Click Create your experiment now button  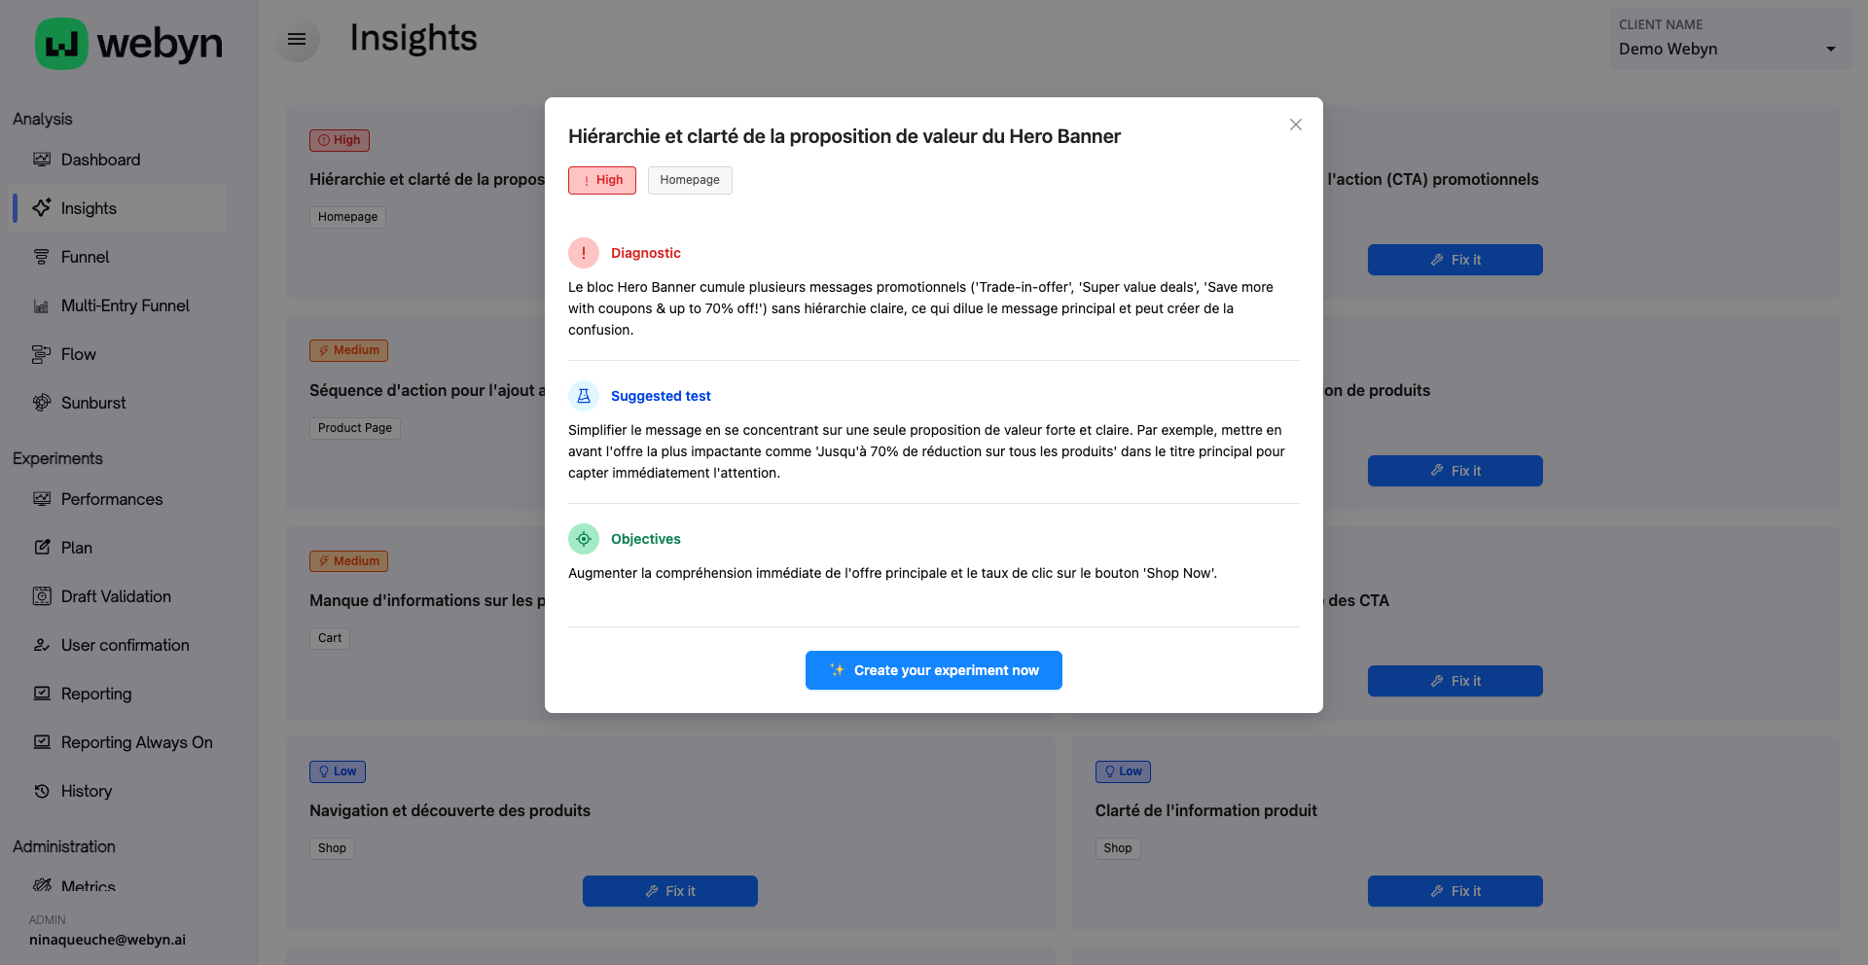click(934, 670)
